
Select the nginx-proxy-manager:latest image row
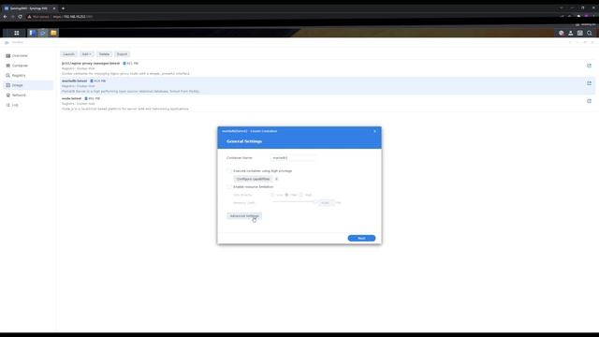click(328, 68)
